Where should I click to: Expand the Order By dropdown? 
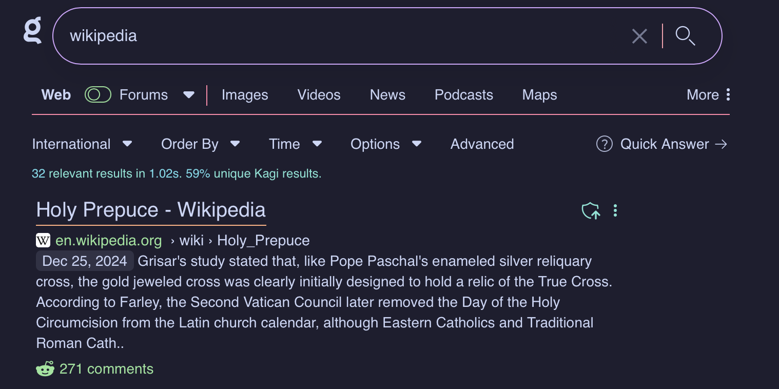tap(200, 144)
